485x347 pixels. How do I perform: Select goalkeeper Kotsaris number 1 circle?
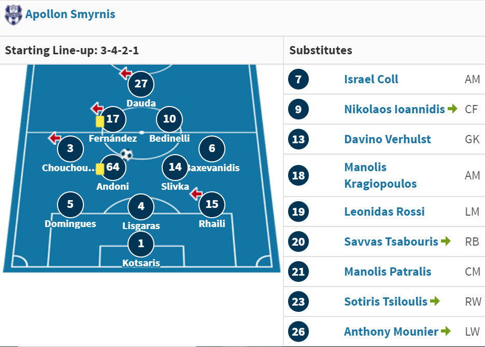tap(141, 244)
